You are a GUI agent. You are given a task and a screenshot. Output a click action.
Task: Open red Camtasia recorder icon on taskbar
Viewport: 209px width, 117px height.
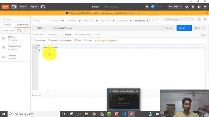pyautogui.click(x=116, y=114)
